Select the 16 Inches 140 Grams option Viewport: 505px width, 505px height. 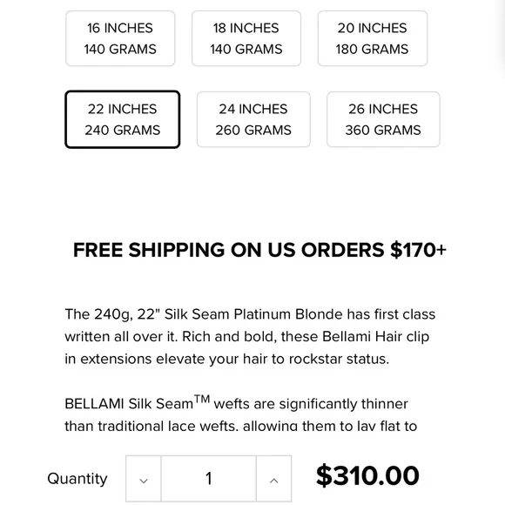[x=120, y=38]
